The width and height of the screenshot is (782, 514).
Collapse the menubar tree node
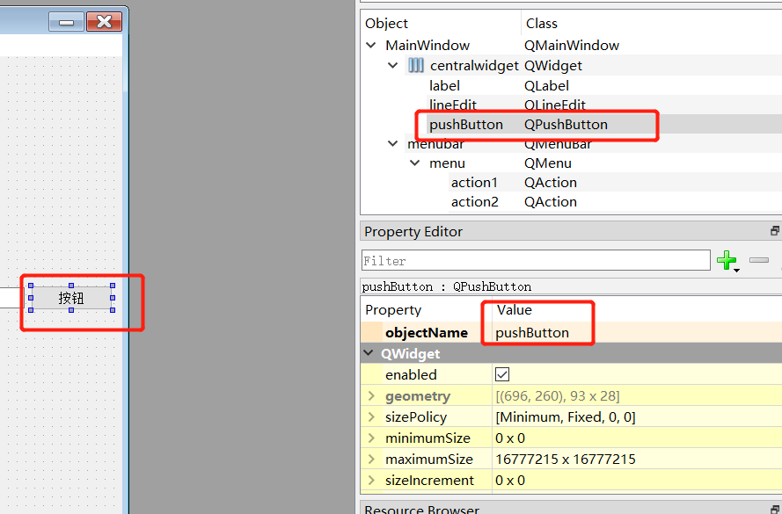point(394,143)
